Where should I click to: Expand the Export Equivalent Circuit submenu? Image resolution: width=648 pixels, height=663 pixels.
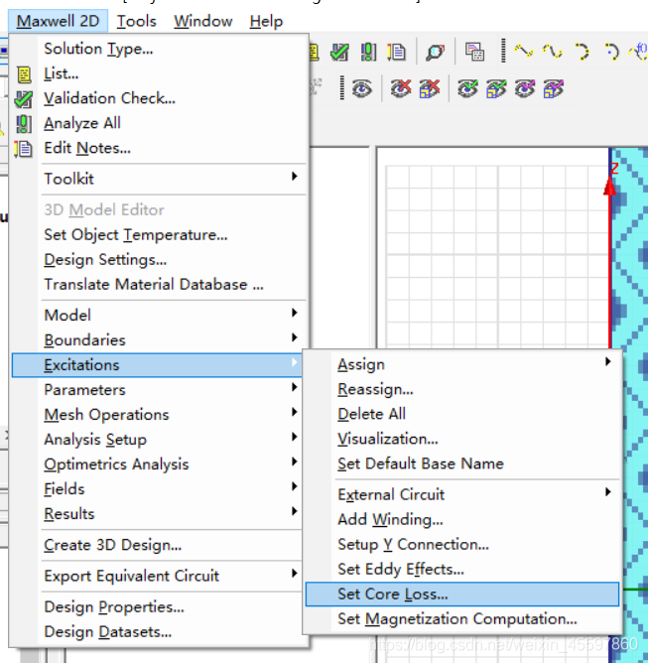157,576
